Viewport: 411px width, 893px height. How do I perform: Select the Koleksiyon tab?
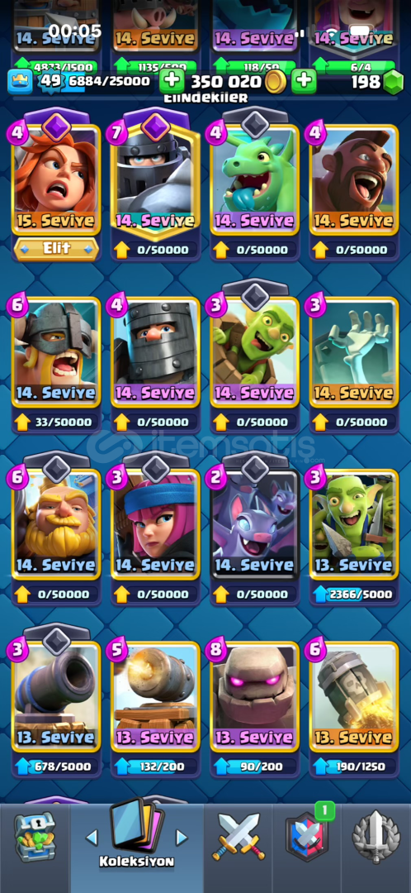[136, 836]
